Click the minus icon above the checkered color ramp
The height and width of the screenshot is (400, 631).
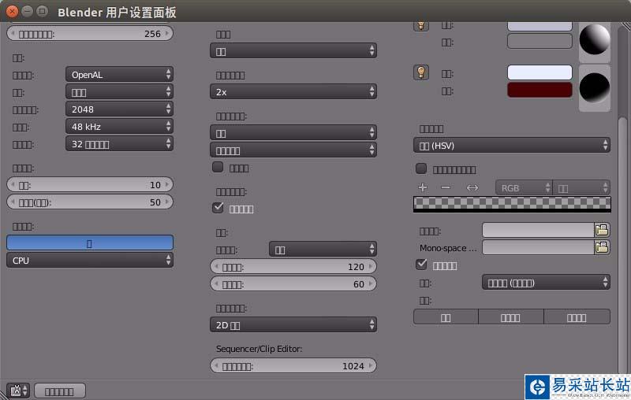click(x=446, y=187)
